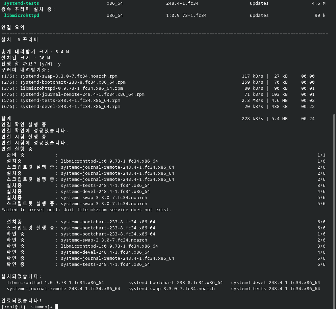336x309 pixels.
Task: Click the 설치되었습니다 installed heading
Action: tap(21, 276)
